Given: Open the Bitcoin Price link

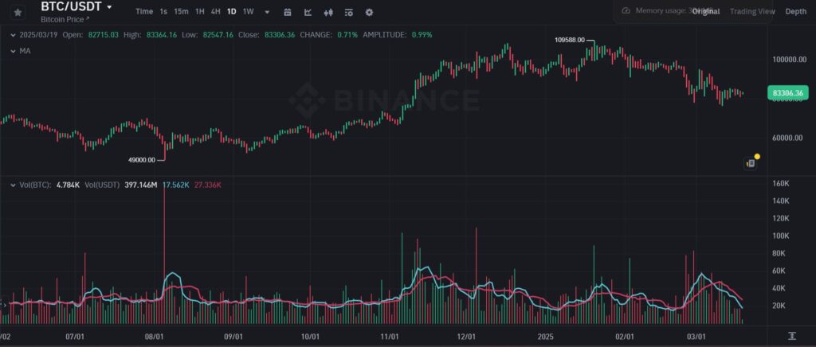Looking at the screenshot, I should point(65,18).
